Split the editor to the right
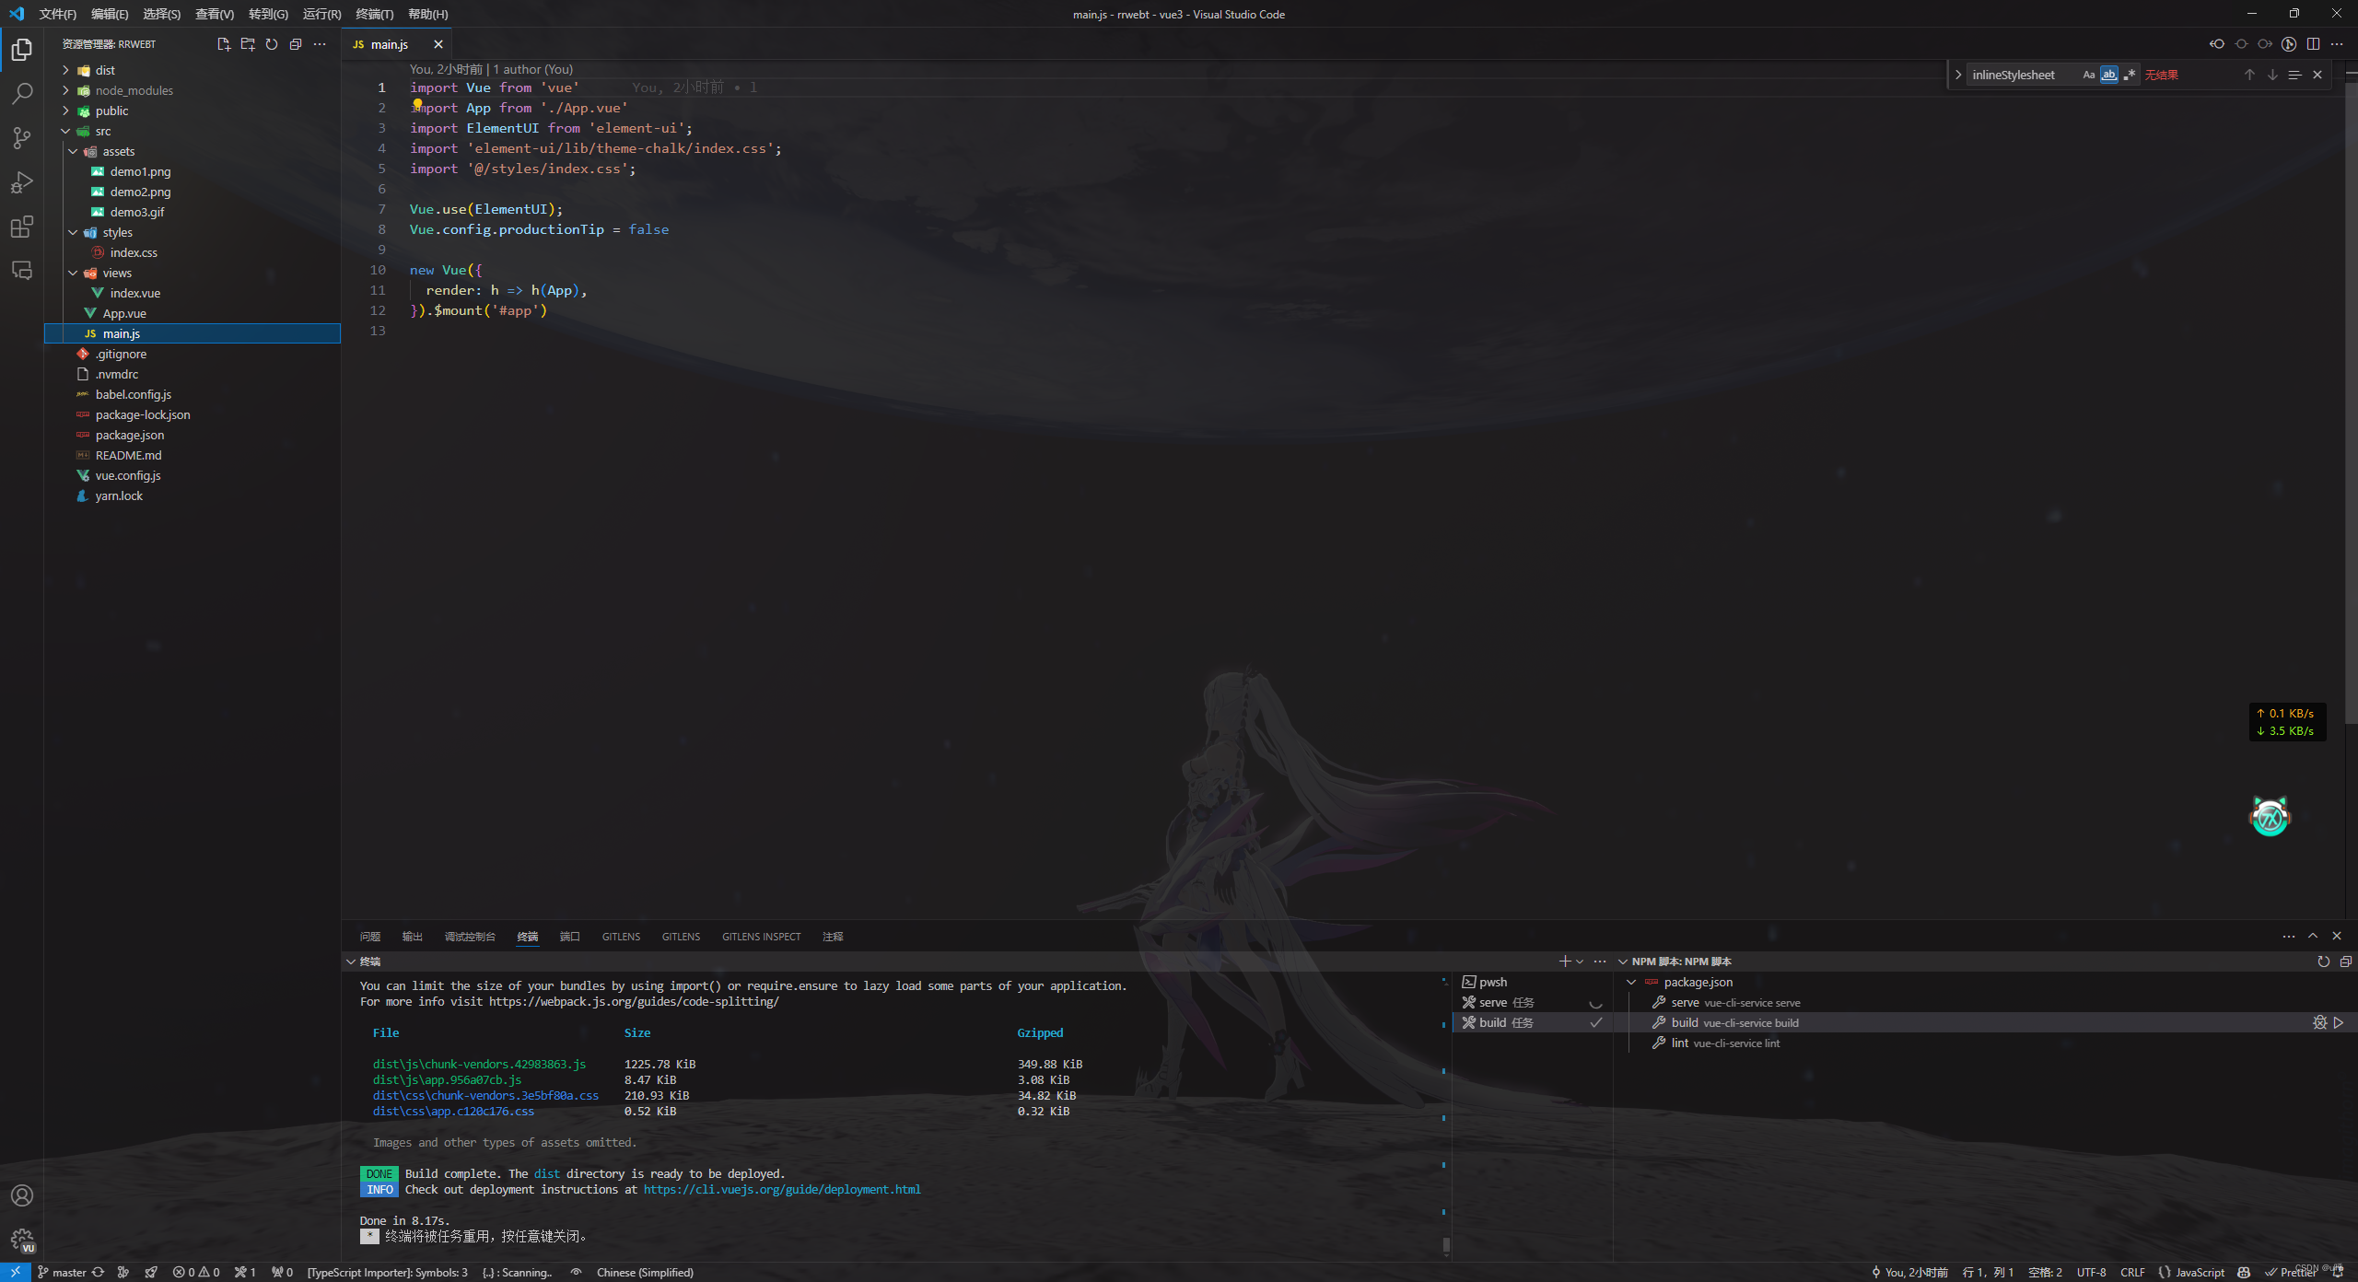The width and height of the screenshot is (2358, 1282). point(2313,44)
